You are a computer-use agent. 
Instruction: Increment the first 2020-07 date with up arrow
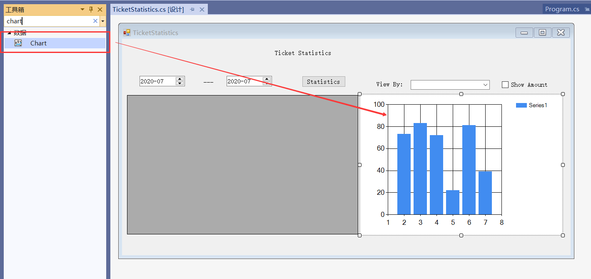tap(179, 78)
